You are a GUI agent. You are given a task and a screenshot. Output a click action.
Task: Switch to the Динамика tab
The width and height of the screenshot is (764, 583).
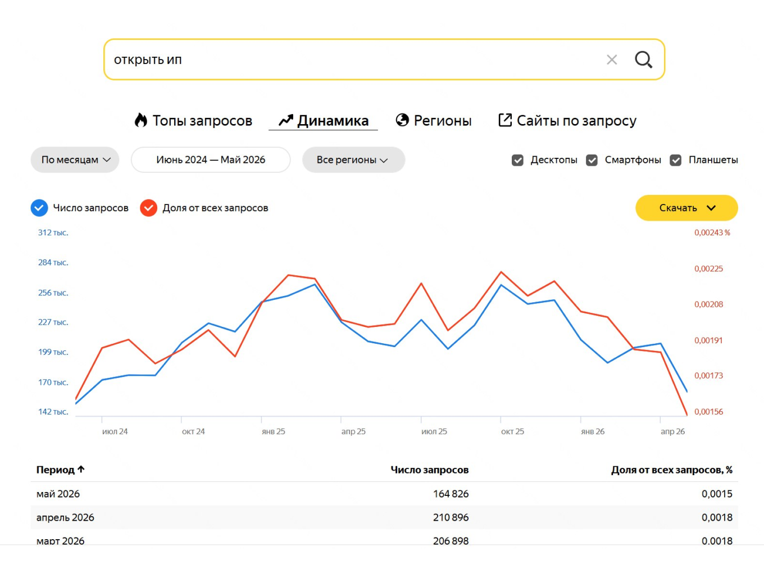324,121
